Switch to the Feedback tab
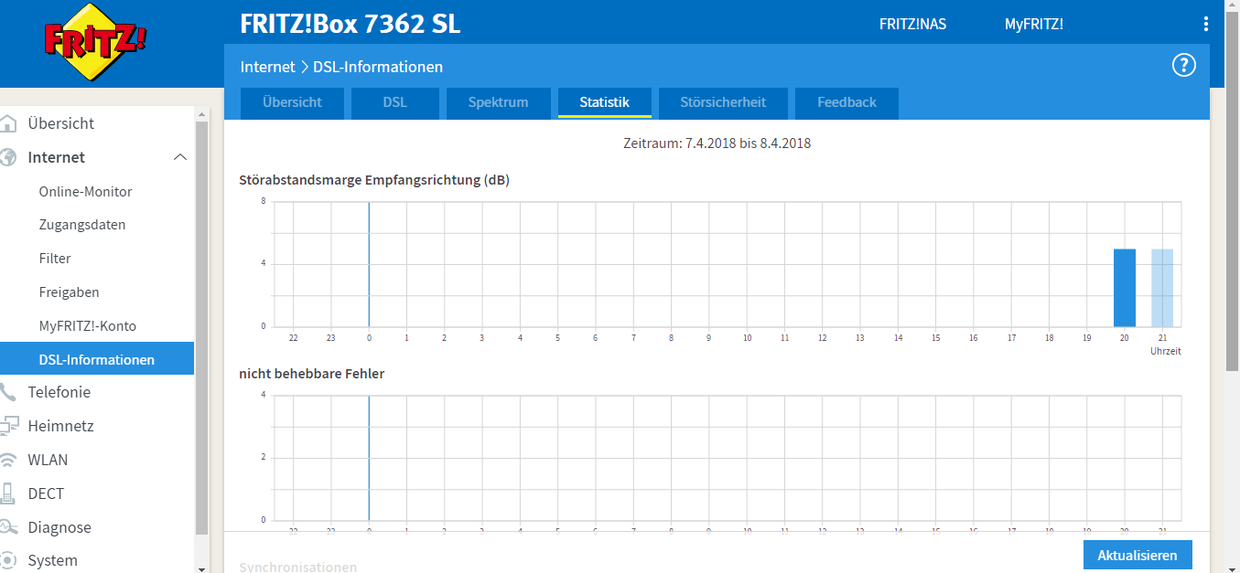The width and height of the screenshot is (1240, 573). 846,103
